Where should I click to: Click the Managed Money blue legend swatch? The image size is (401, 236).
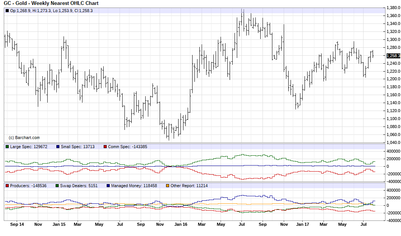[x=108, y=186]
